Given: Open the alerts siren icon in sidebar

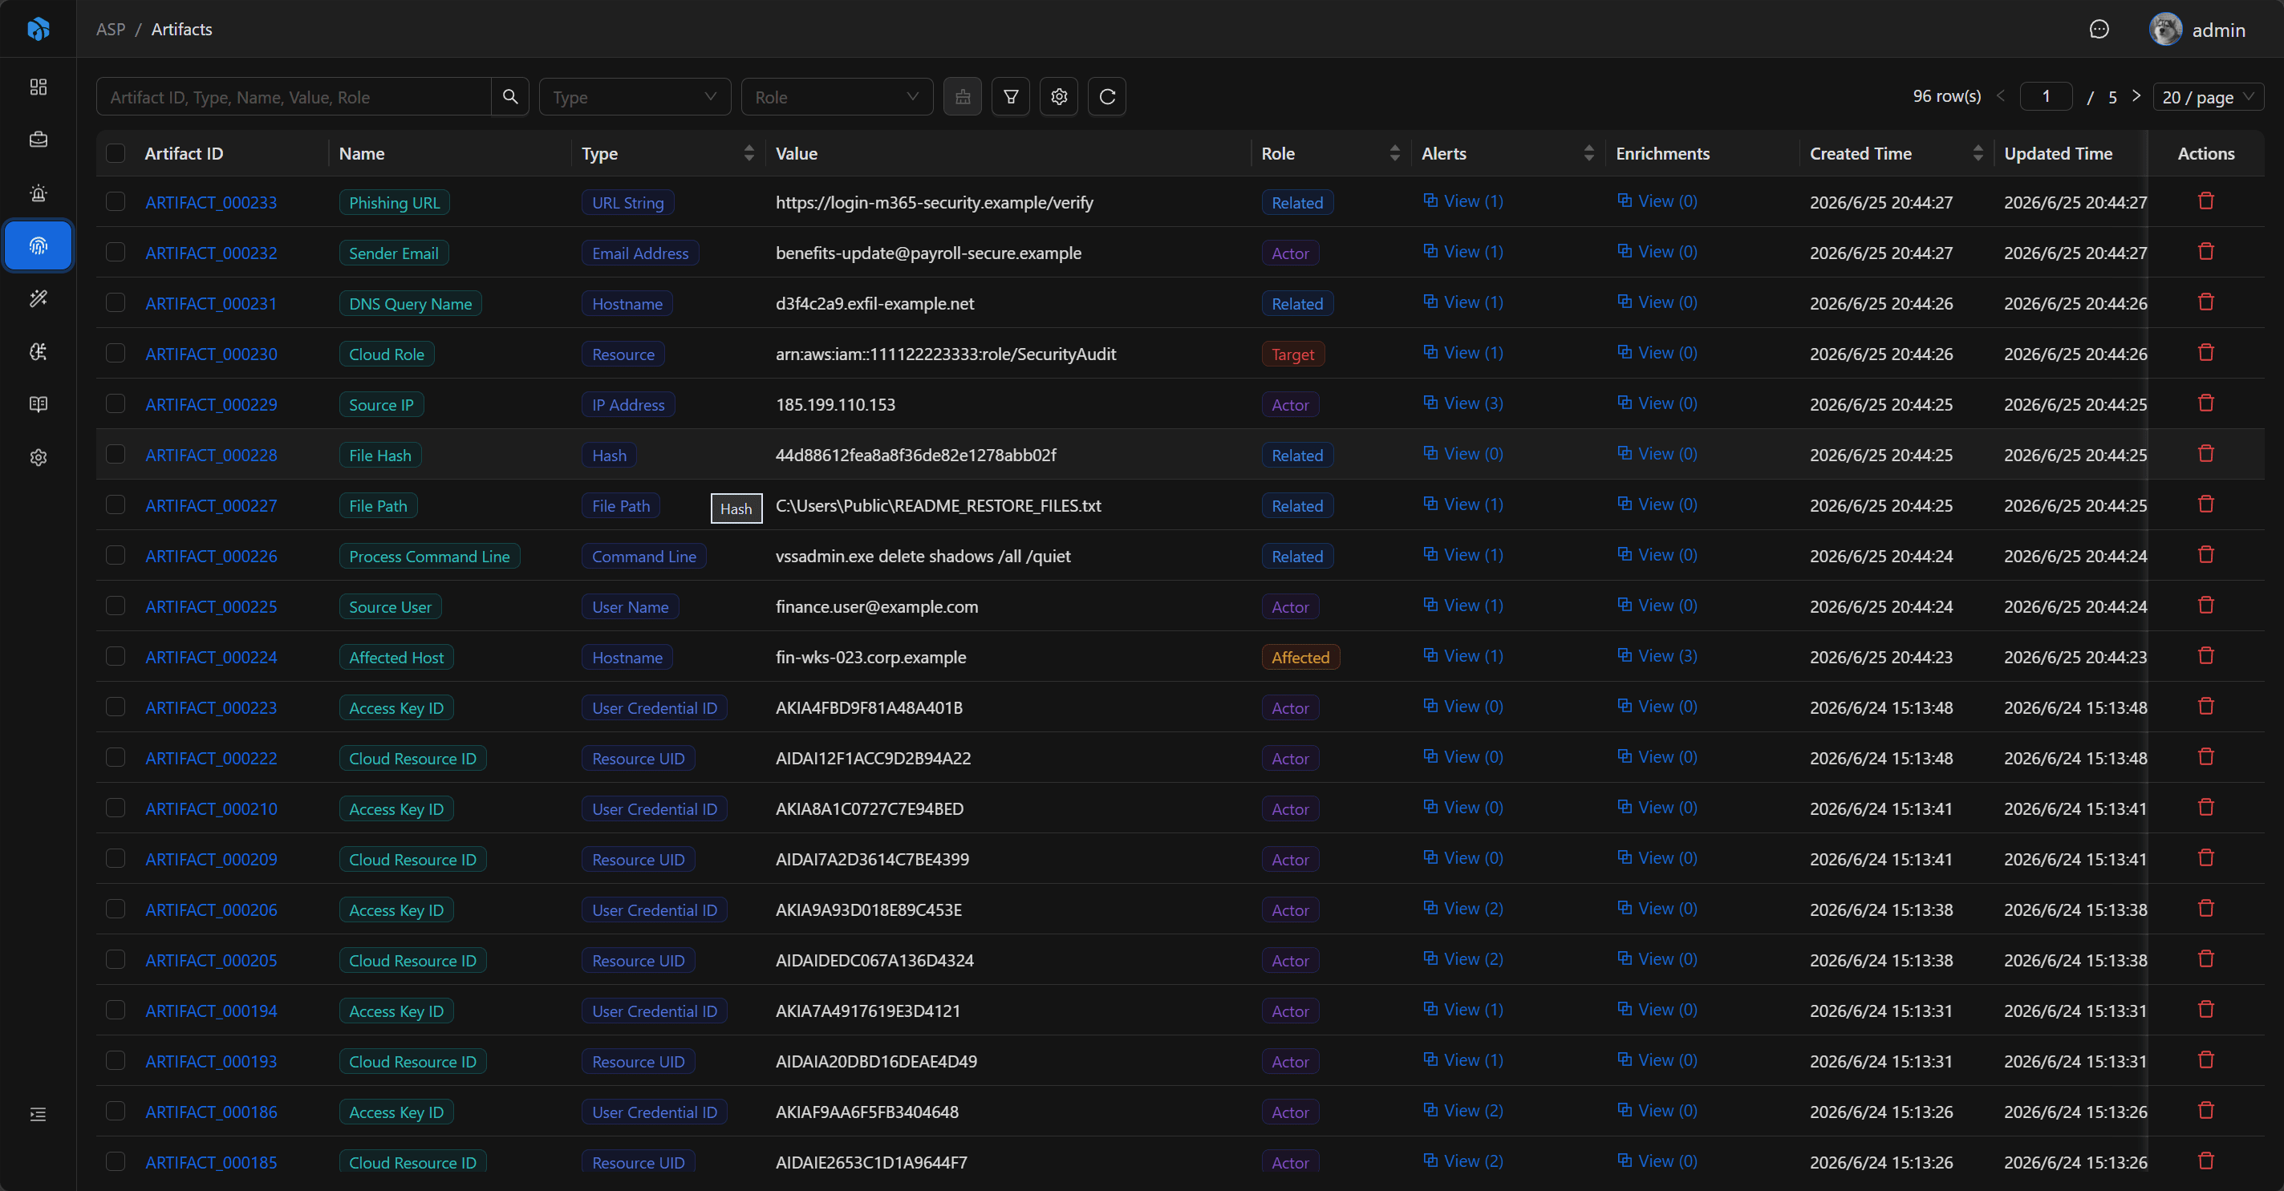Looking at the screenshot, I should coord(39,193).
